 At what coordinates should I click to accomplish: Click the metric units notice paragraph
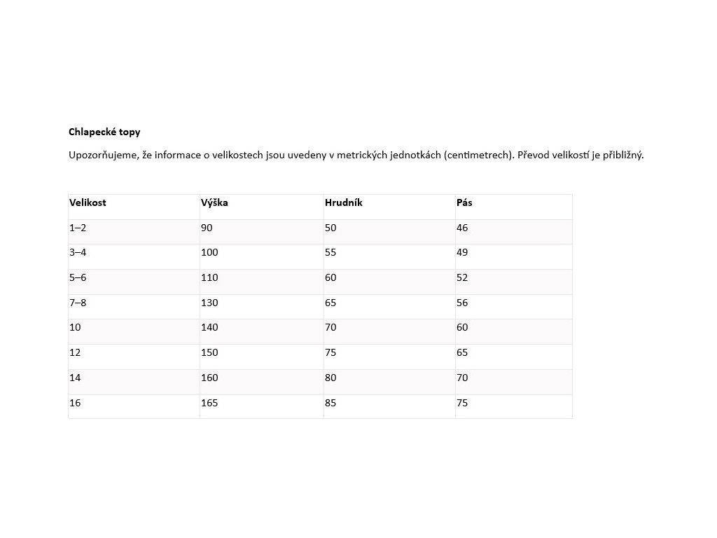tap(356, 156)
